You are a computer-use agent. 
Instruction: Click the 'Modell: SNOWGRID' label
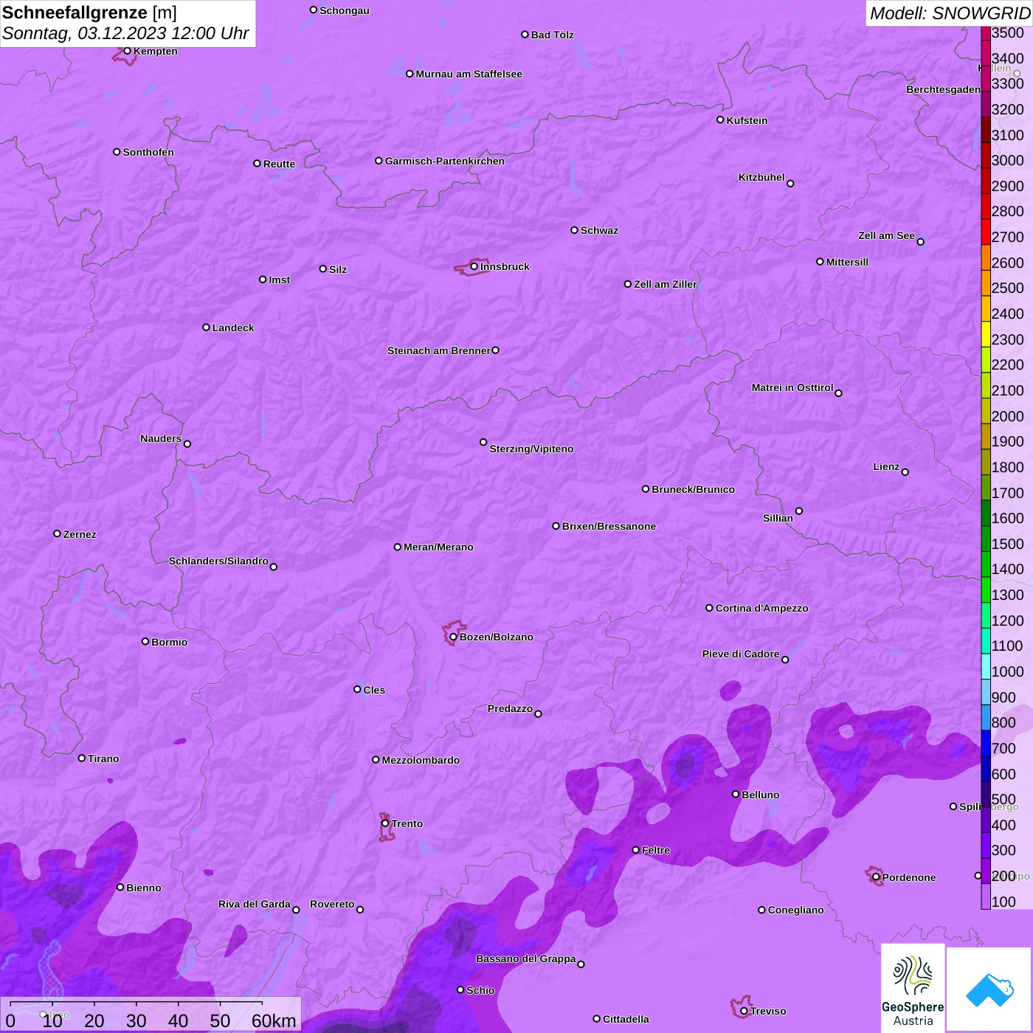pos(950,13)
